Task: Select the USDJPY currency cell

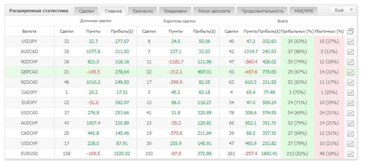Action: (30, 41)
